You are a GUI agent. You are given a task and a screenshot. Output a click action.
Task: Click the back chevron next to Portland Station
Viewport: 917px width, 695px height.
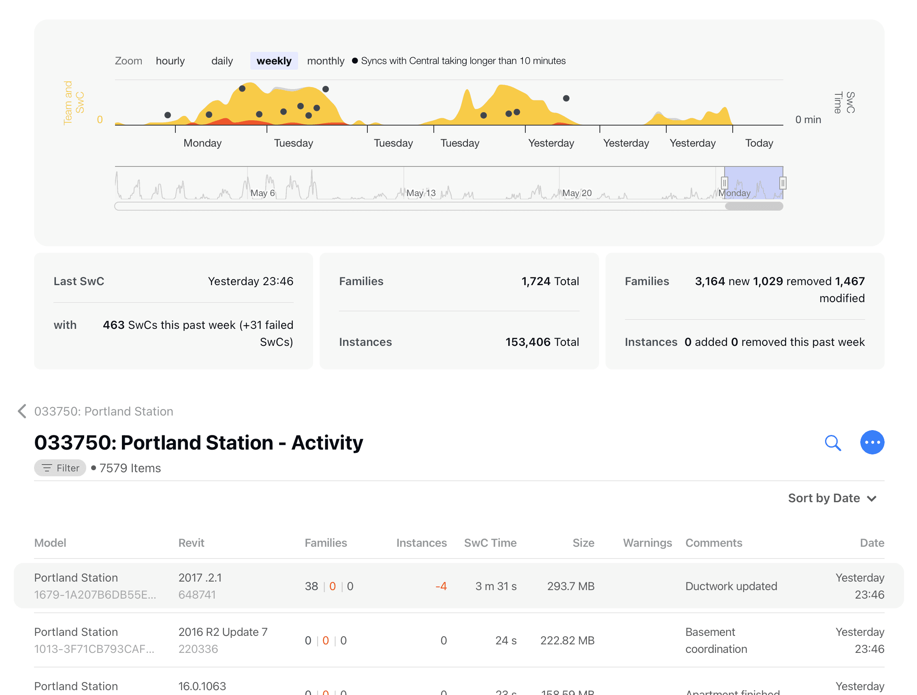point(22,411)
